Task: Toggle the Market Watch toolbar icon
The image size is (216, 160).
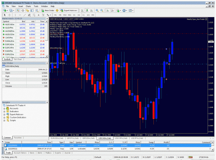Action: [18, 10]
